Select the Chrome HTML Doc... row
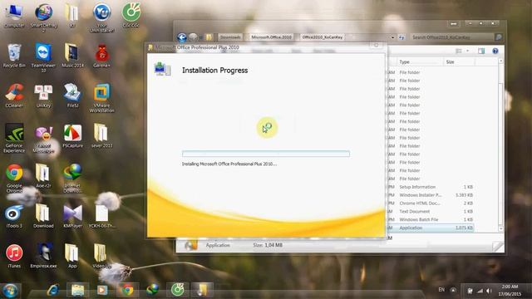The height and width of the screenshot is (299, 532). [431, 203]
